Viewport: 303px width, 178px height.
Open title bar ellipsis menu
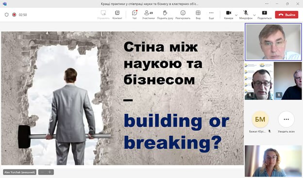click(x=267, y=4)
